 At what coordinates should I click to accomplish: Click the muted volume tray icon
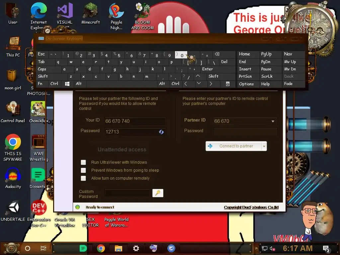point(272,248)
